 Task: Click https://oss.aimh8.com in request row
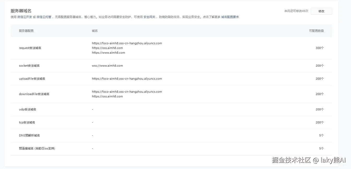(x=107, y=48)
